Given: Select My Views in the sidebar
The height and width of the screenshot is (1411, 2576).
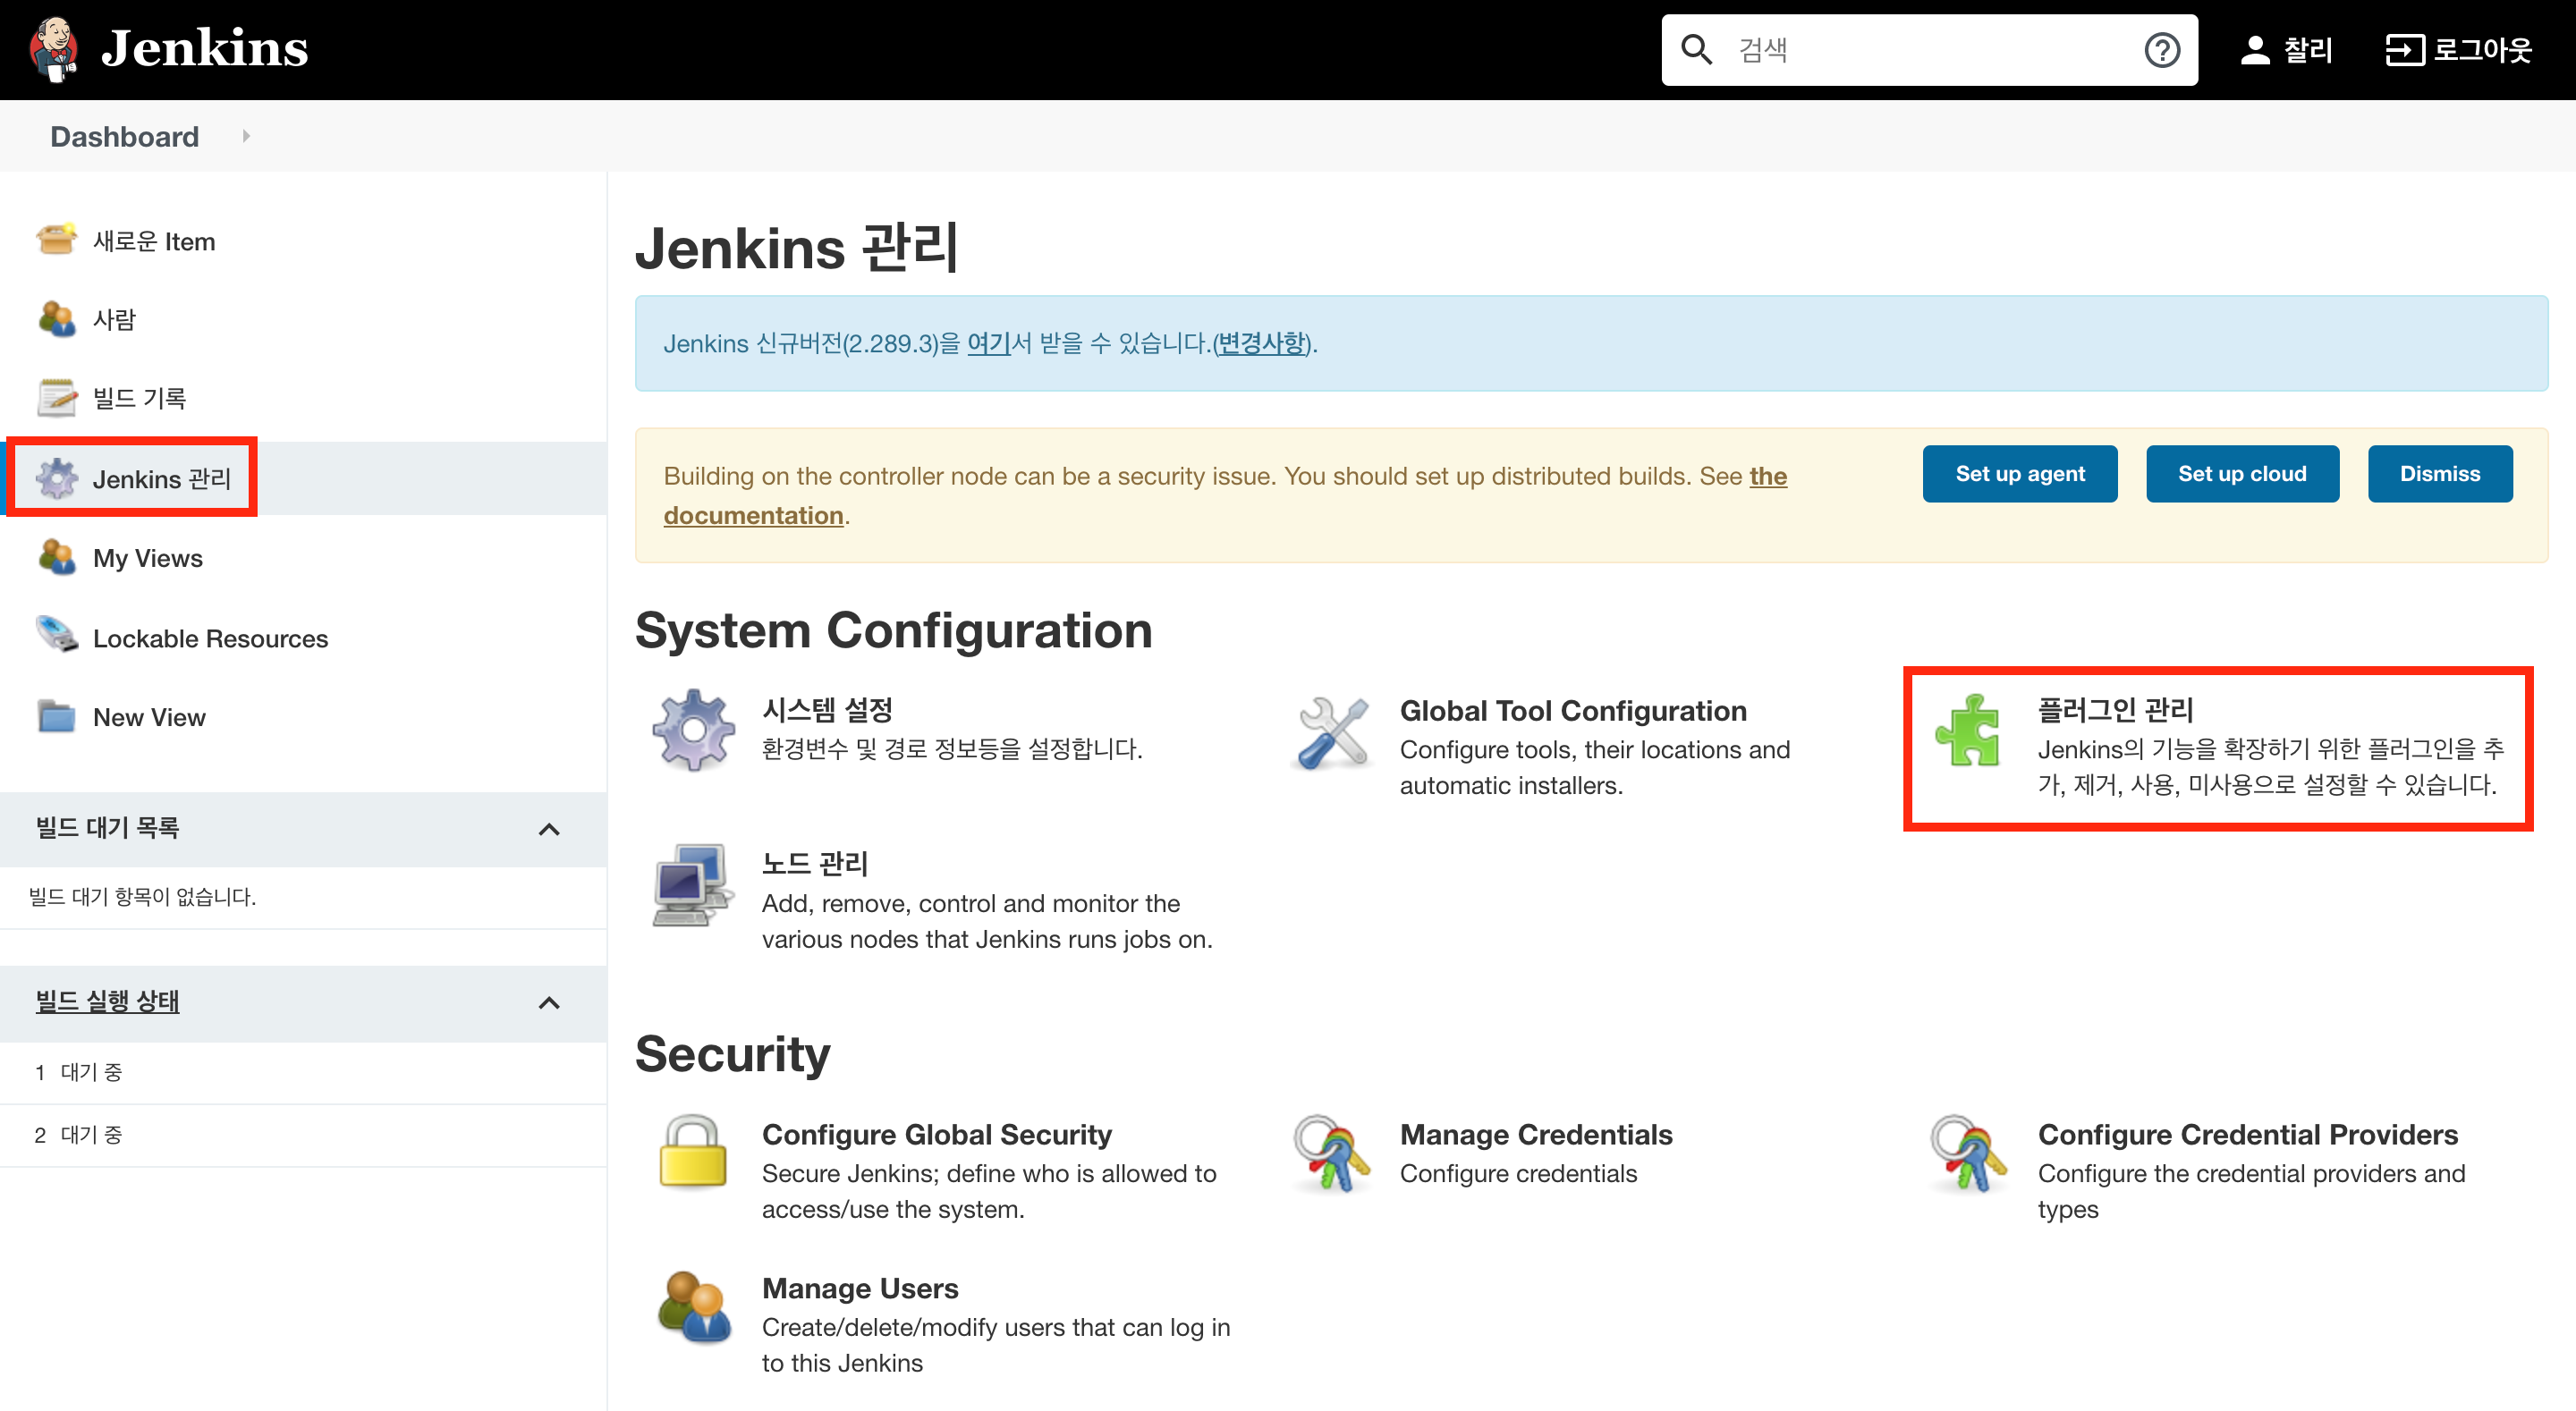Looking at the screenshot, I should pos(147,558).
